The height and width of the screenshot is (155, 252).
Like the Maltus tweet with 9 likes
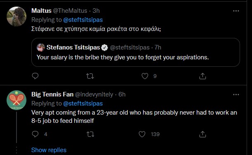(145, 76)
